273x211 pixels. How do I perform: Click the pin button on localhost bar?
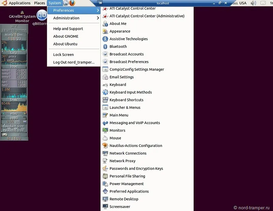coord(100,3)
